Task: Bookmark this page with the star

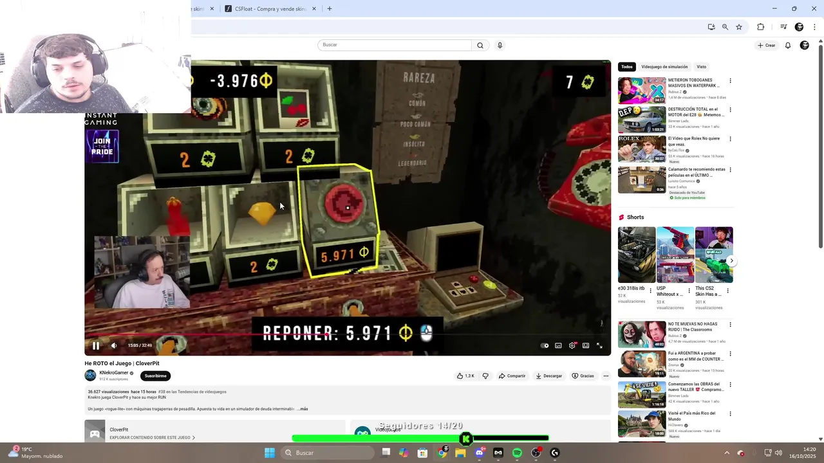Action: (x=739, y=27)
